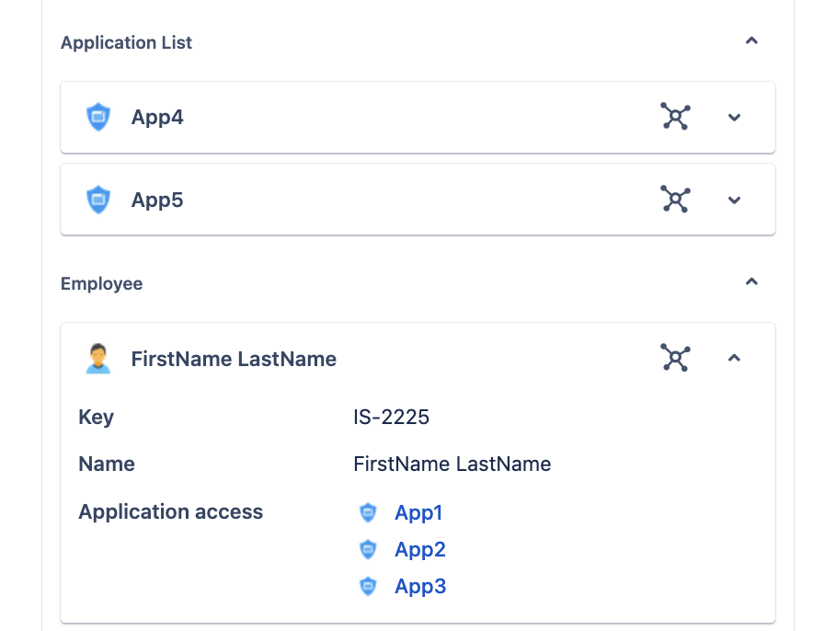Click the App5 shield icon
This screenshot has height=631, width=813.
point(98,200)
